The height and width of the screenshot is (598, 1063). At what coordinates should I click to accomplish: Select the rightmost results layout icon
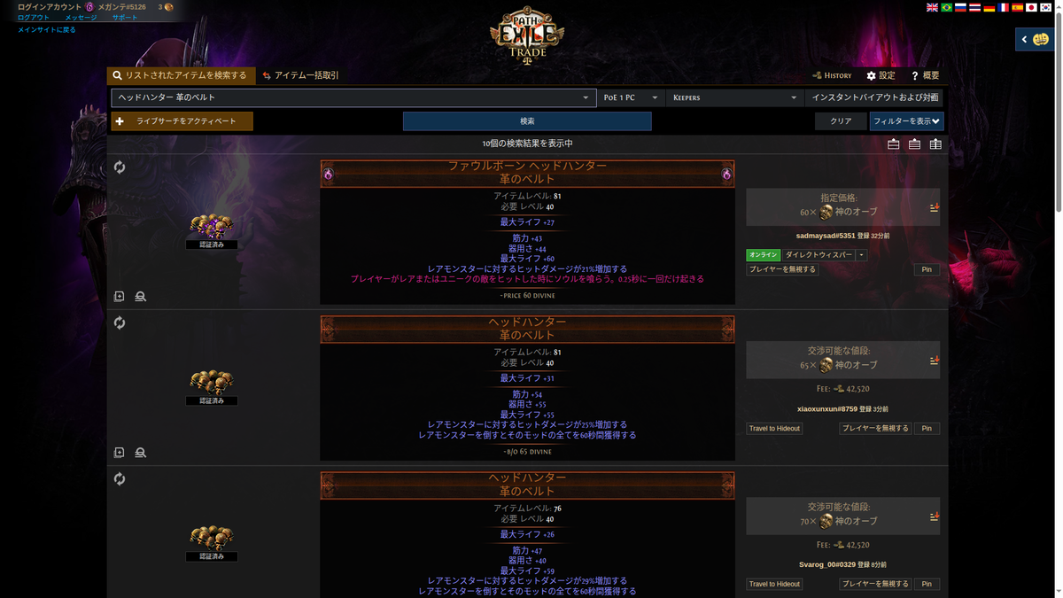[x=935, y=144]
